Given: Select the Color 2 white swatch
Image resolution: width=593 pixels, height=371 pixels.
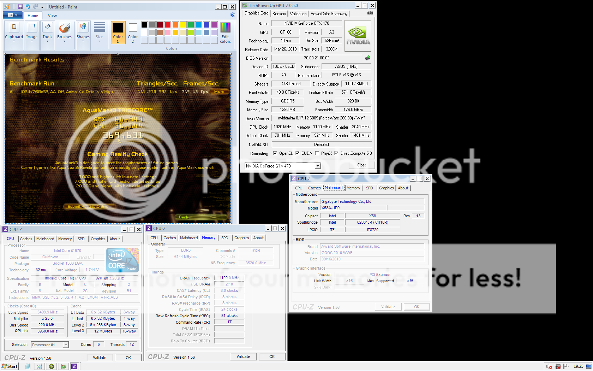Looking at the screenshot, I should tap(133, 33).
